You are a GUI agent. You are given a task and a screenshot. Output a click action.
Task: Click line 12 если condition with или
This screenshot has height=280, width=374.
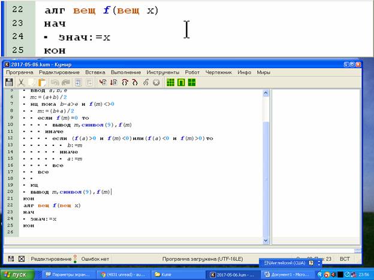coord(132,138)
